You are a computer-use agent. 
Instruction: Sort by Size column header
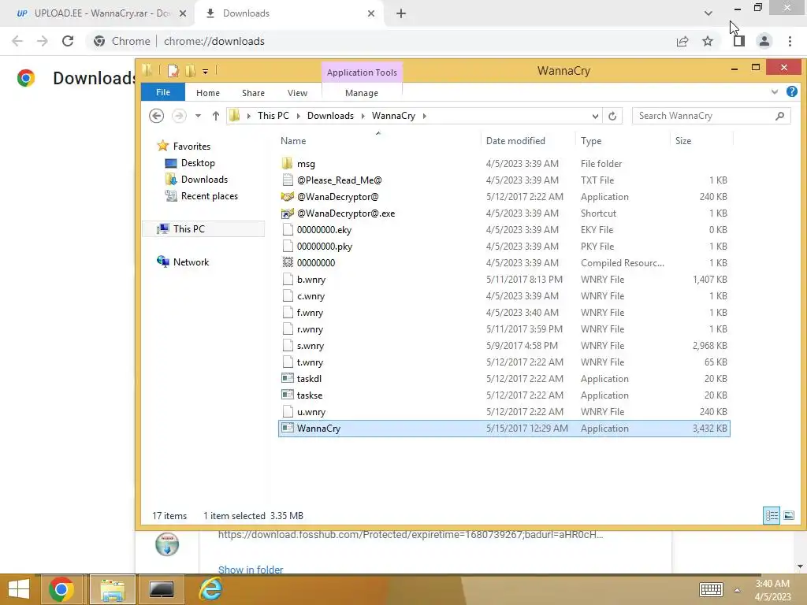click(702, 140)
